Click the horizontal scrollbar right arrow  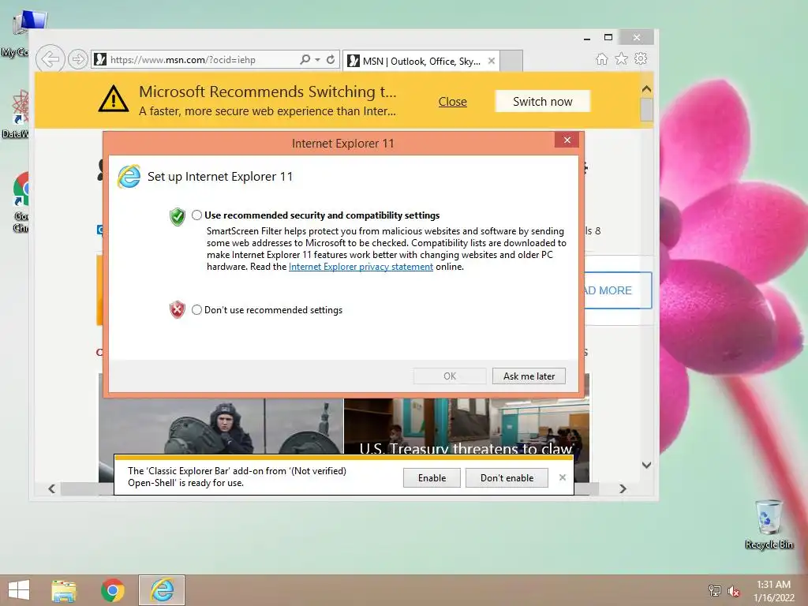click(x=623, y=488)
